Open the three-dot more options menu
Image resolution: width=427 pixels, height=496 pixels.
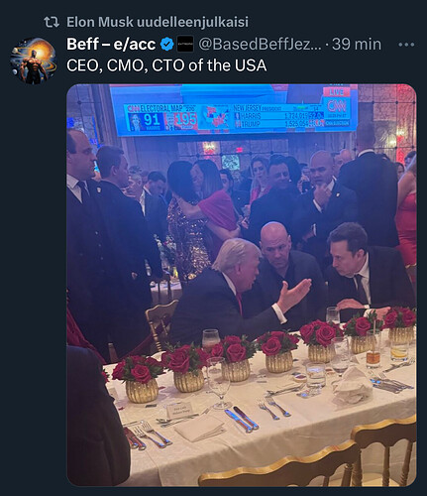coord(406,45)
